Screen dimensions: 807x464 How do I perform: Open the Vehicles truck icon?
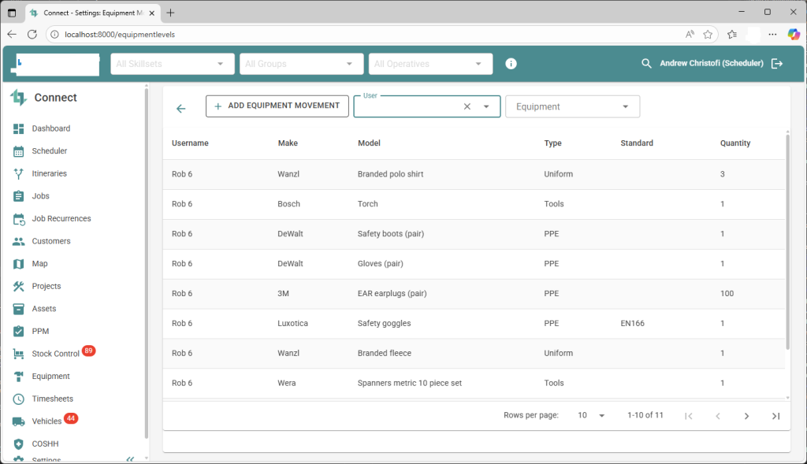[19, 421]
